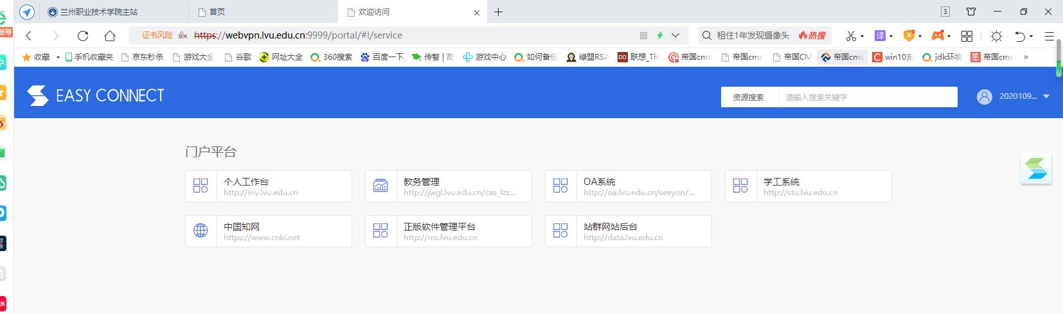Expand the undo arrow dropdown
1063x314 pixels.
tap(1032, 37)
